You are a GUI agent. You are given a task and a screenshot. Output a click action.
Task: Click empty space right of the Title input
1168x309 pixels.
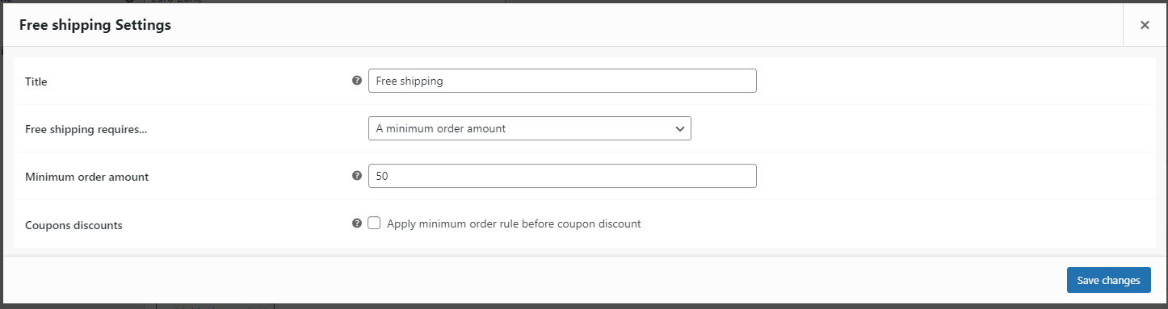point(953,81)
